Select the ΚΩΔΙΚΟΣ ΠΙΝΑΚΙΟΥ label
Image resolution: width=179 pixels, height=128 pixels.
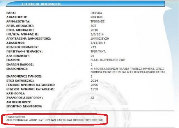tap(23, 47)
